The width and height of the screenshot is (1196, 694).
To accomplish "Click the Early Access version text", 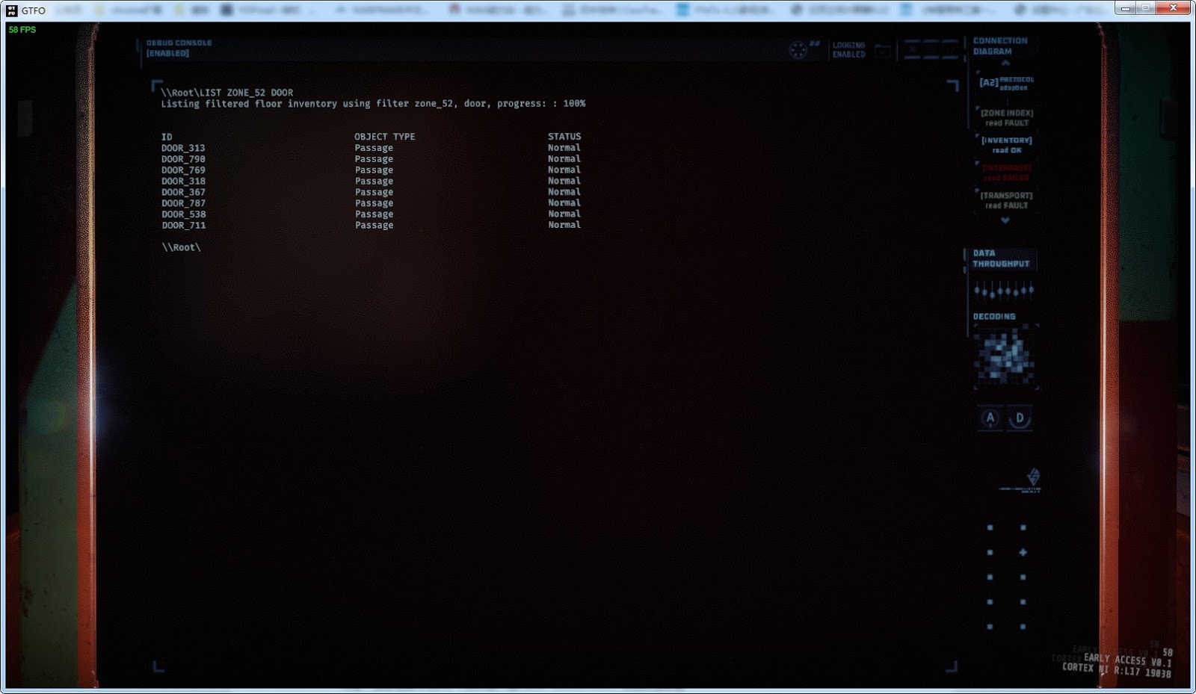I will point(1128,660).
